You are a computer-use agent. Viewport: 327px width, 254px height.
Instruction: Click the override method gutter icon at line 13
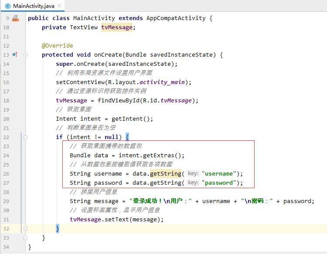coord(15,54)
